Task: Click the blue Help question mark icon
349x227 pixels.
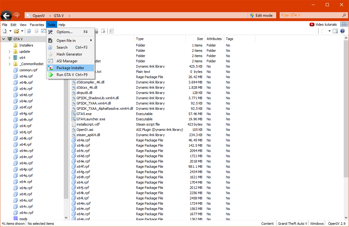Action: pos(342,31)
